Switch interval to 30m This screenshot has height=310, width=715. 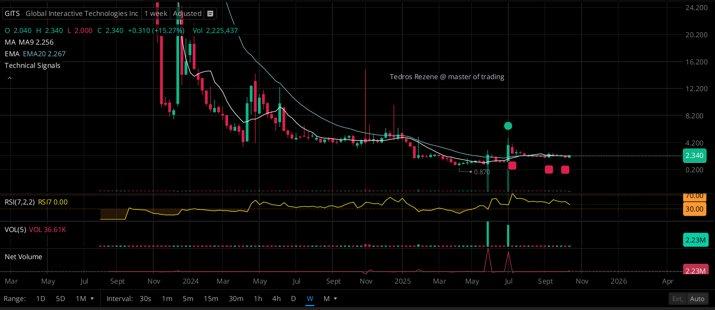(236, 298)
